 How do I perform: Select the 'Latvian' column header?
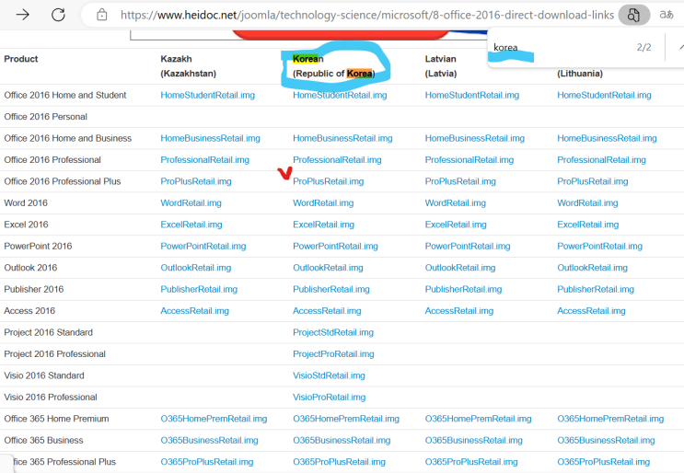point(441,59)
